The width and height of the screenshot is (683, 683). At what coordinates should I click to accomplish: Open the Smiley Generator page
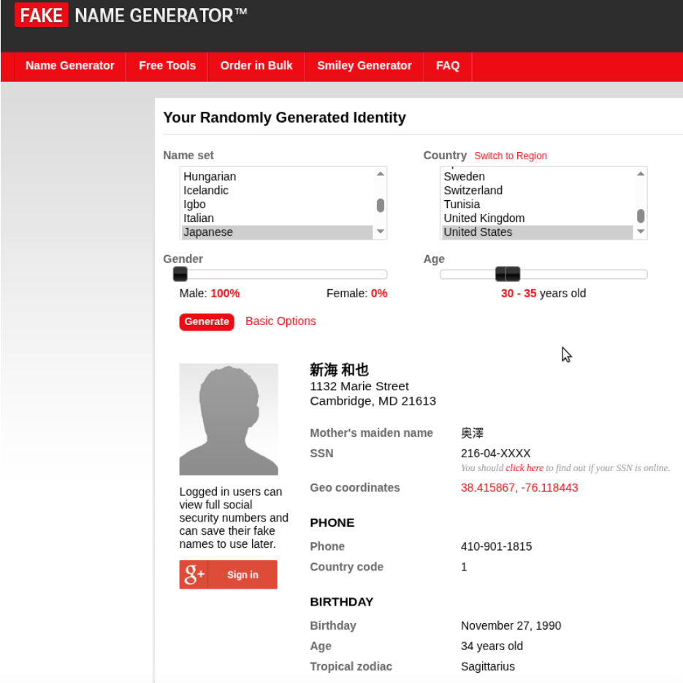[365, 66]
